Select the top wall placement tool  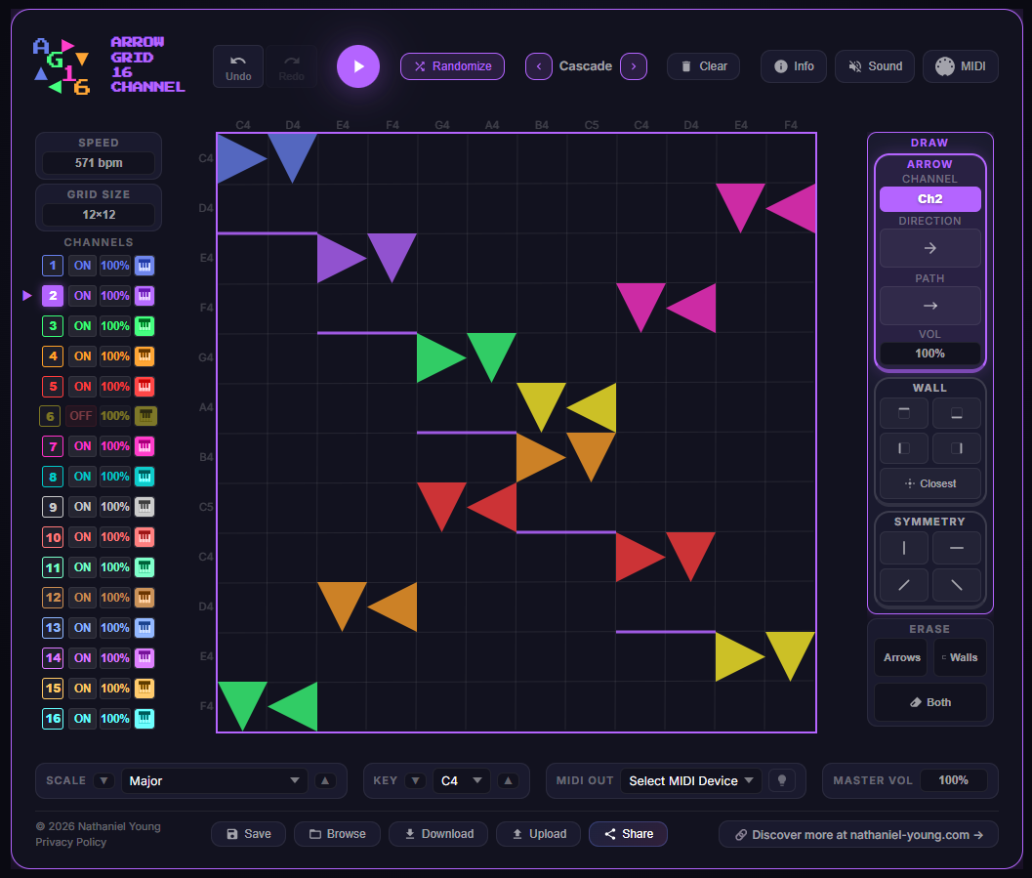pos(903,412)
